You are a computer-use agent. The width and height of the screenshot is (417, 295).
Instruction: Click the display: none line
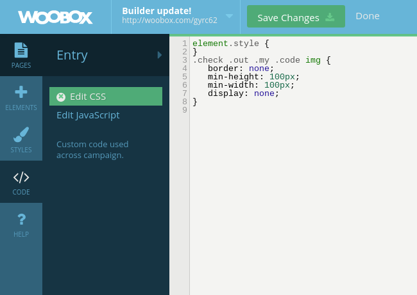(x=243, y=93)
